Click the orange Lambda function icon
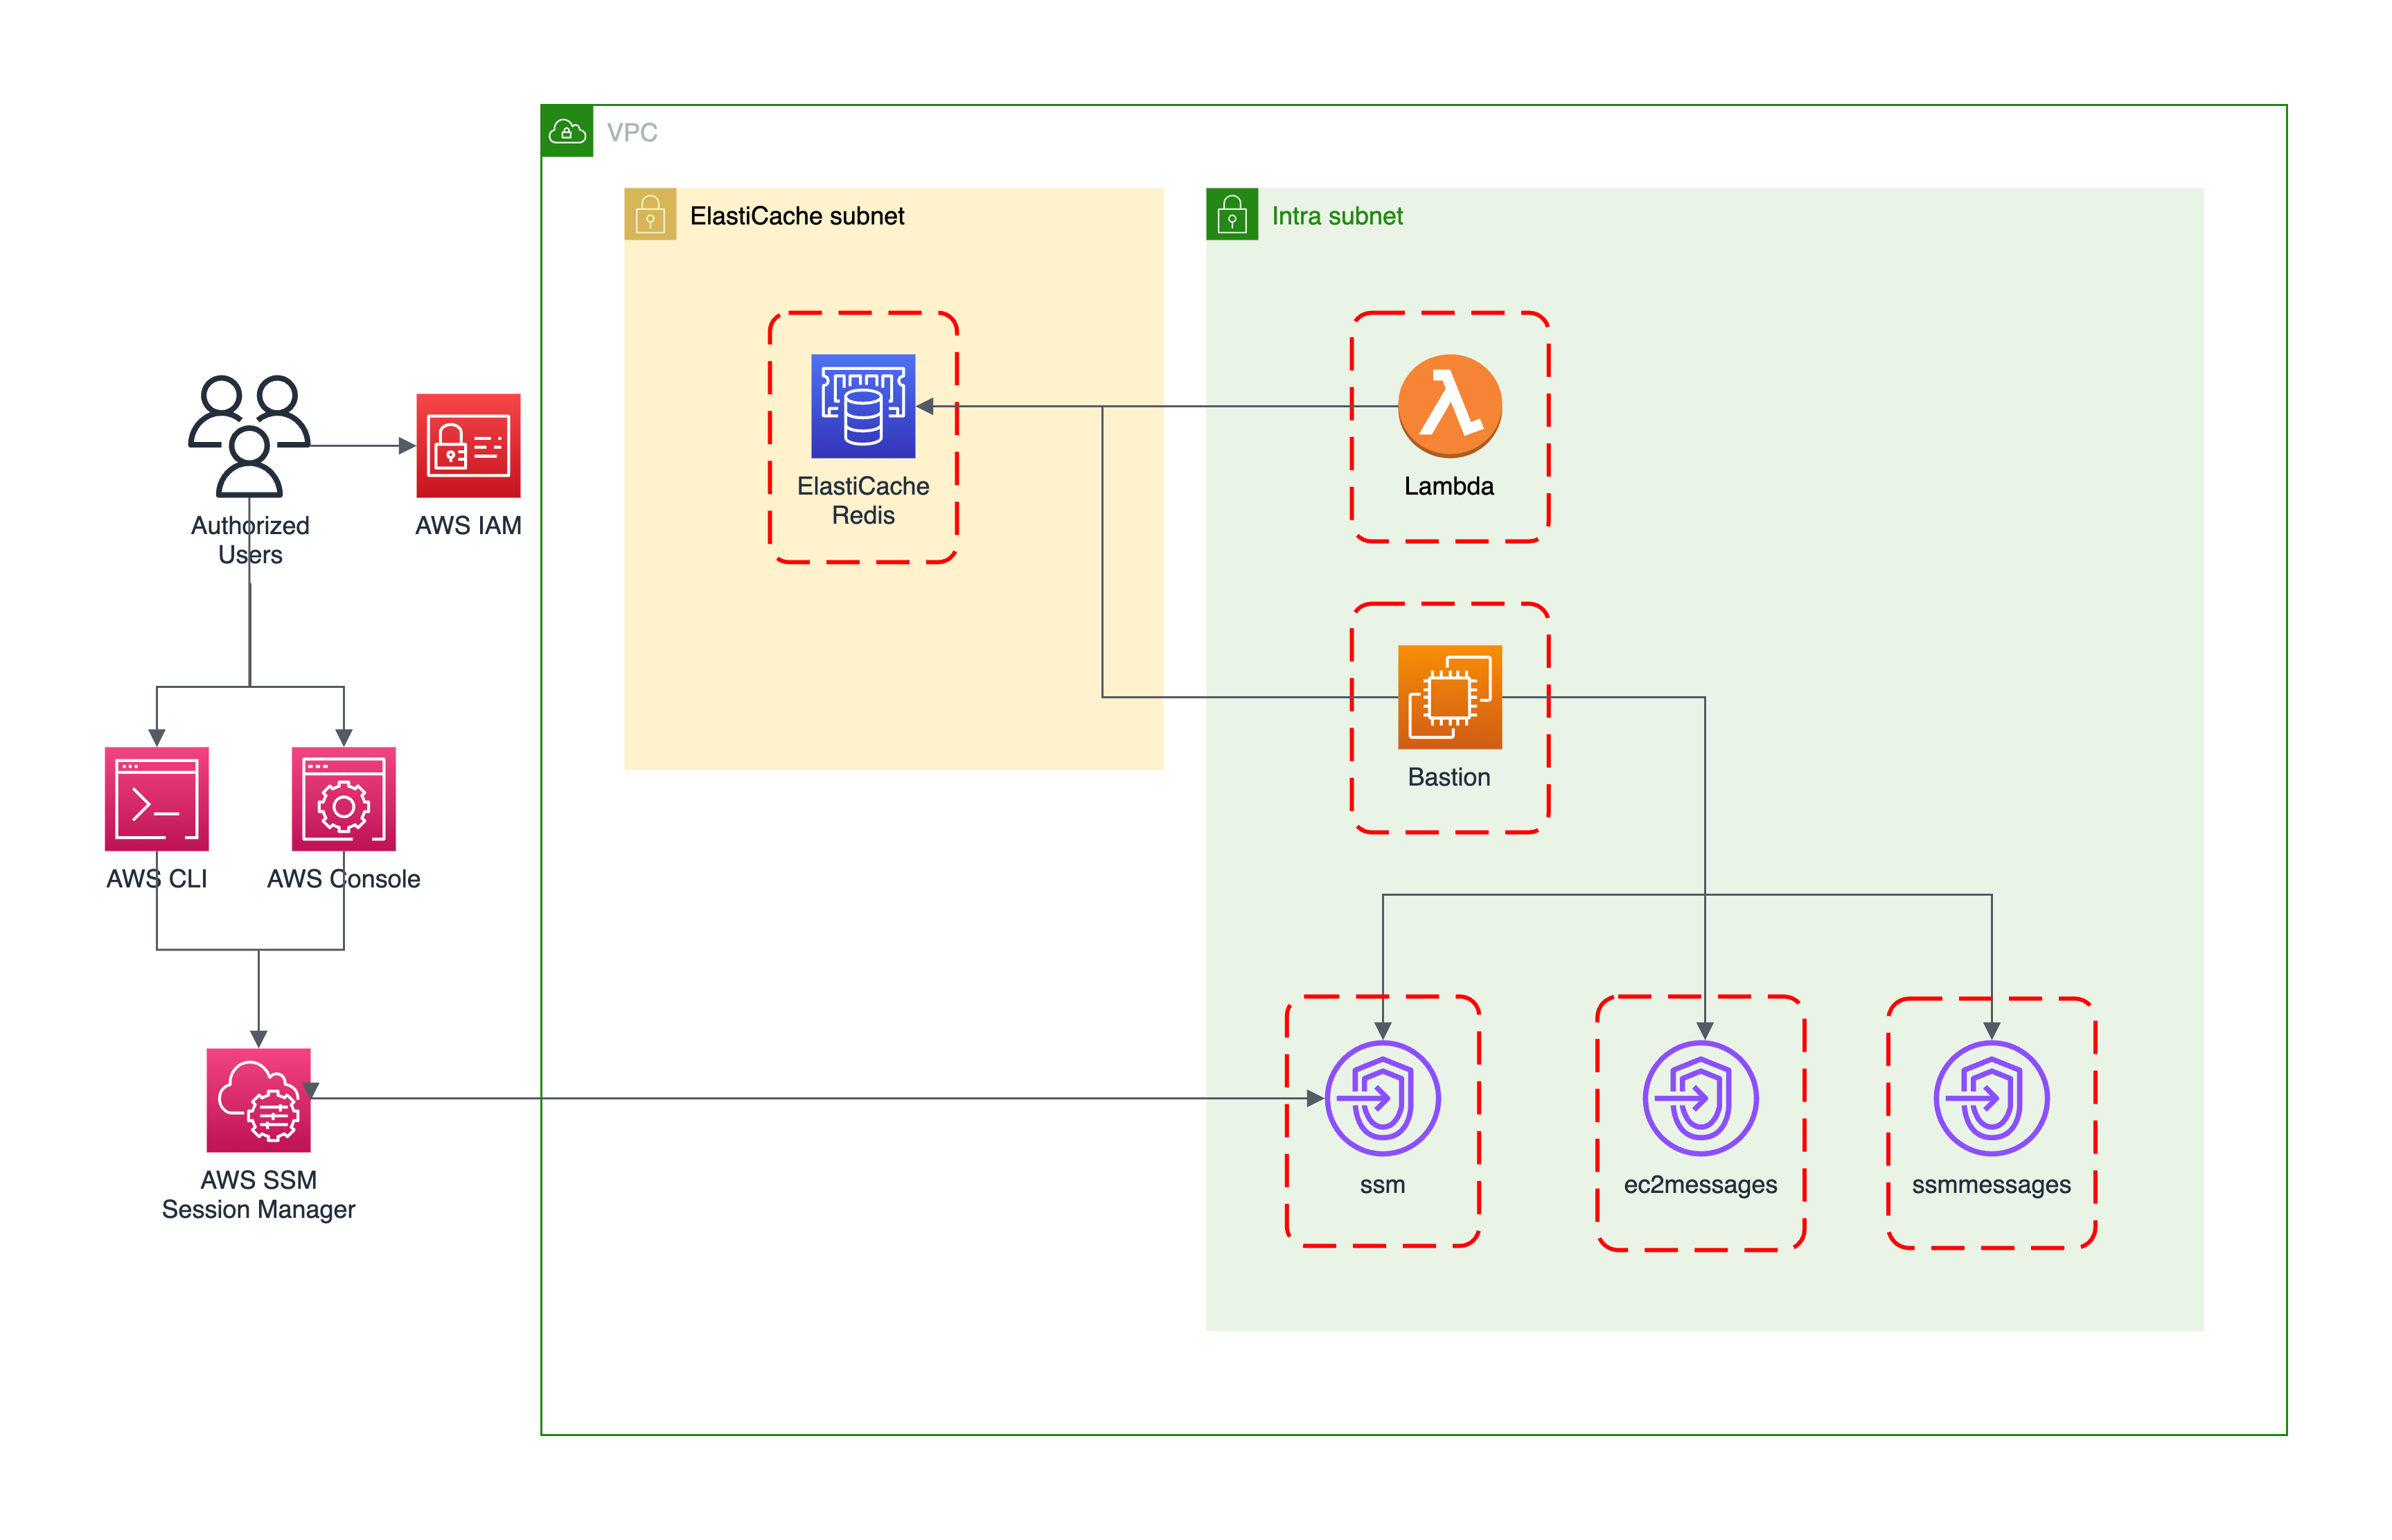 pyautogui.click(x=1449, y=405)
